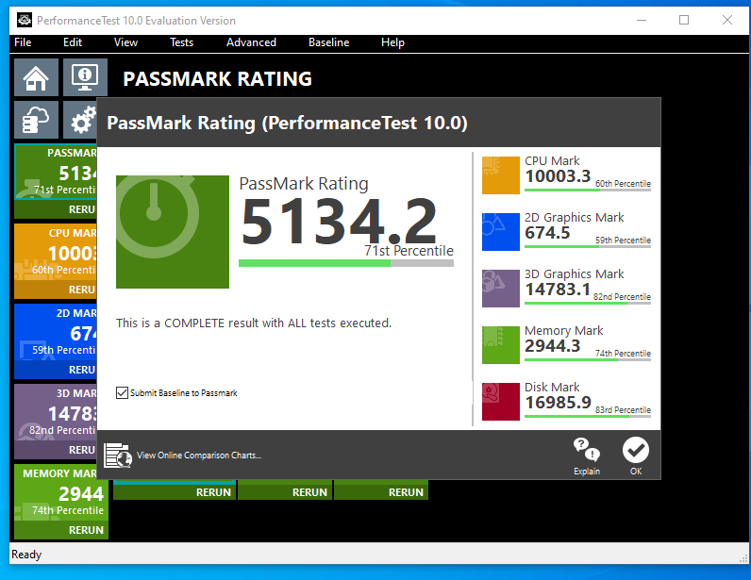Click the COMPLETE result with ALL tests text
751x580 pixels.
click(254, 323)
